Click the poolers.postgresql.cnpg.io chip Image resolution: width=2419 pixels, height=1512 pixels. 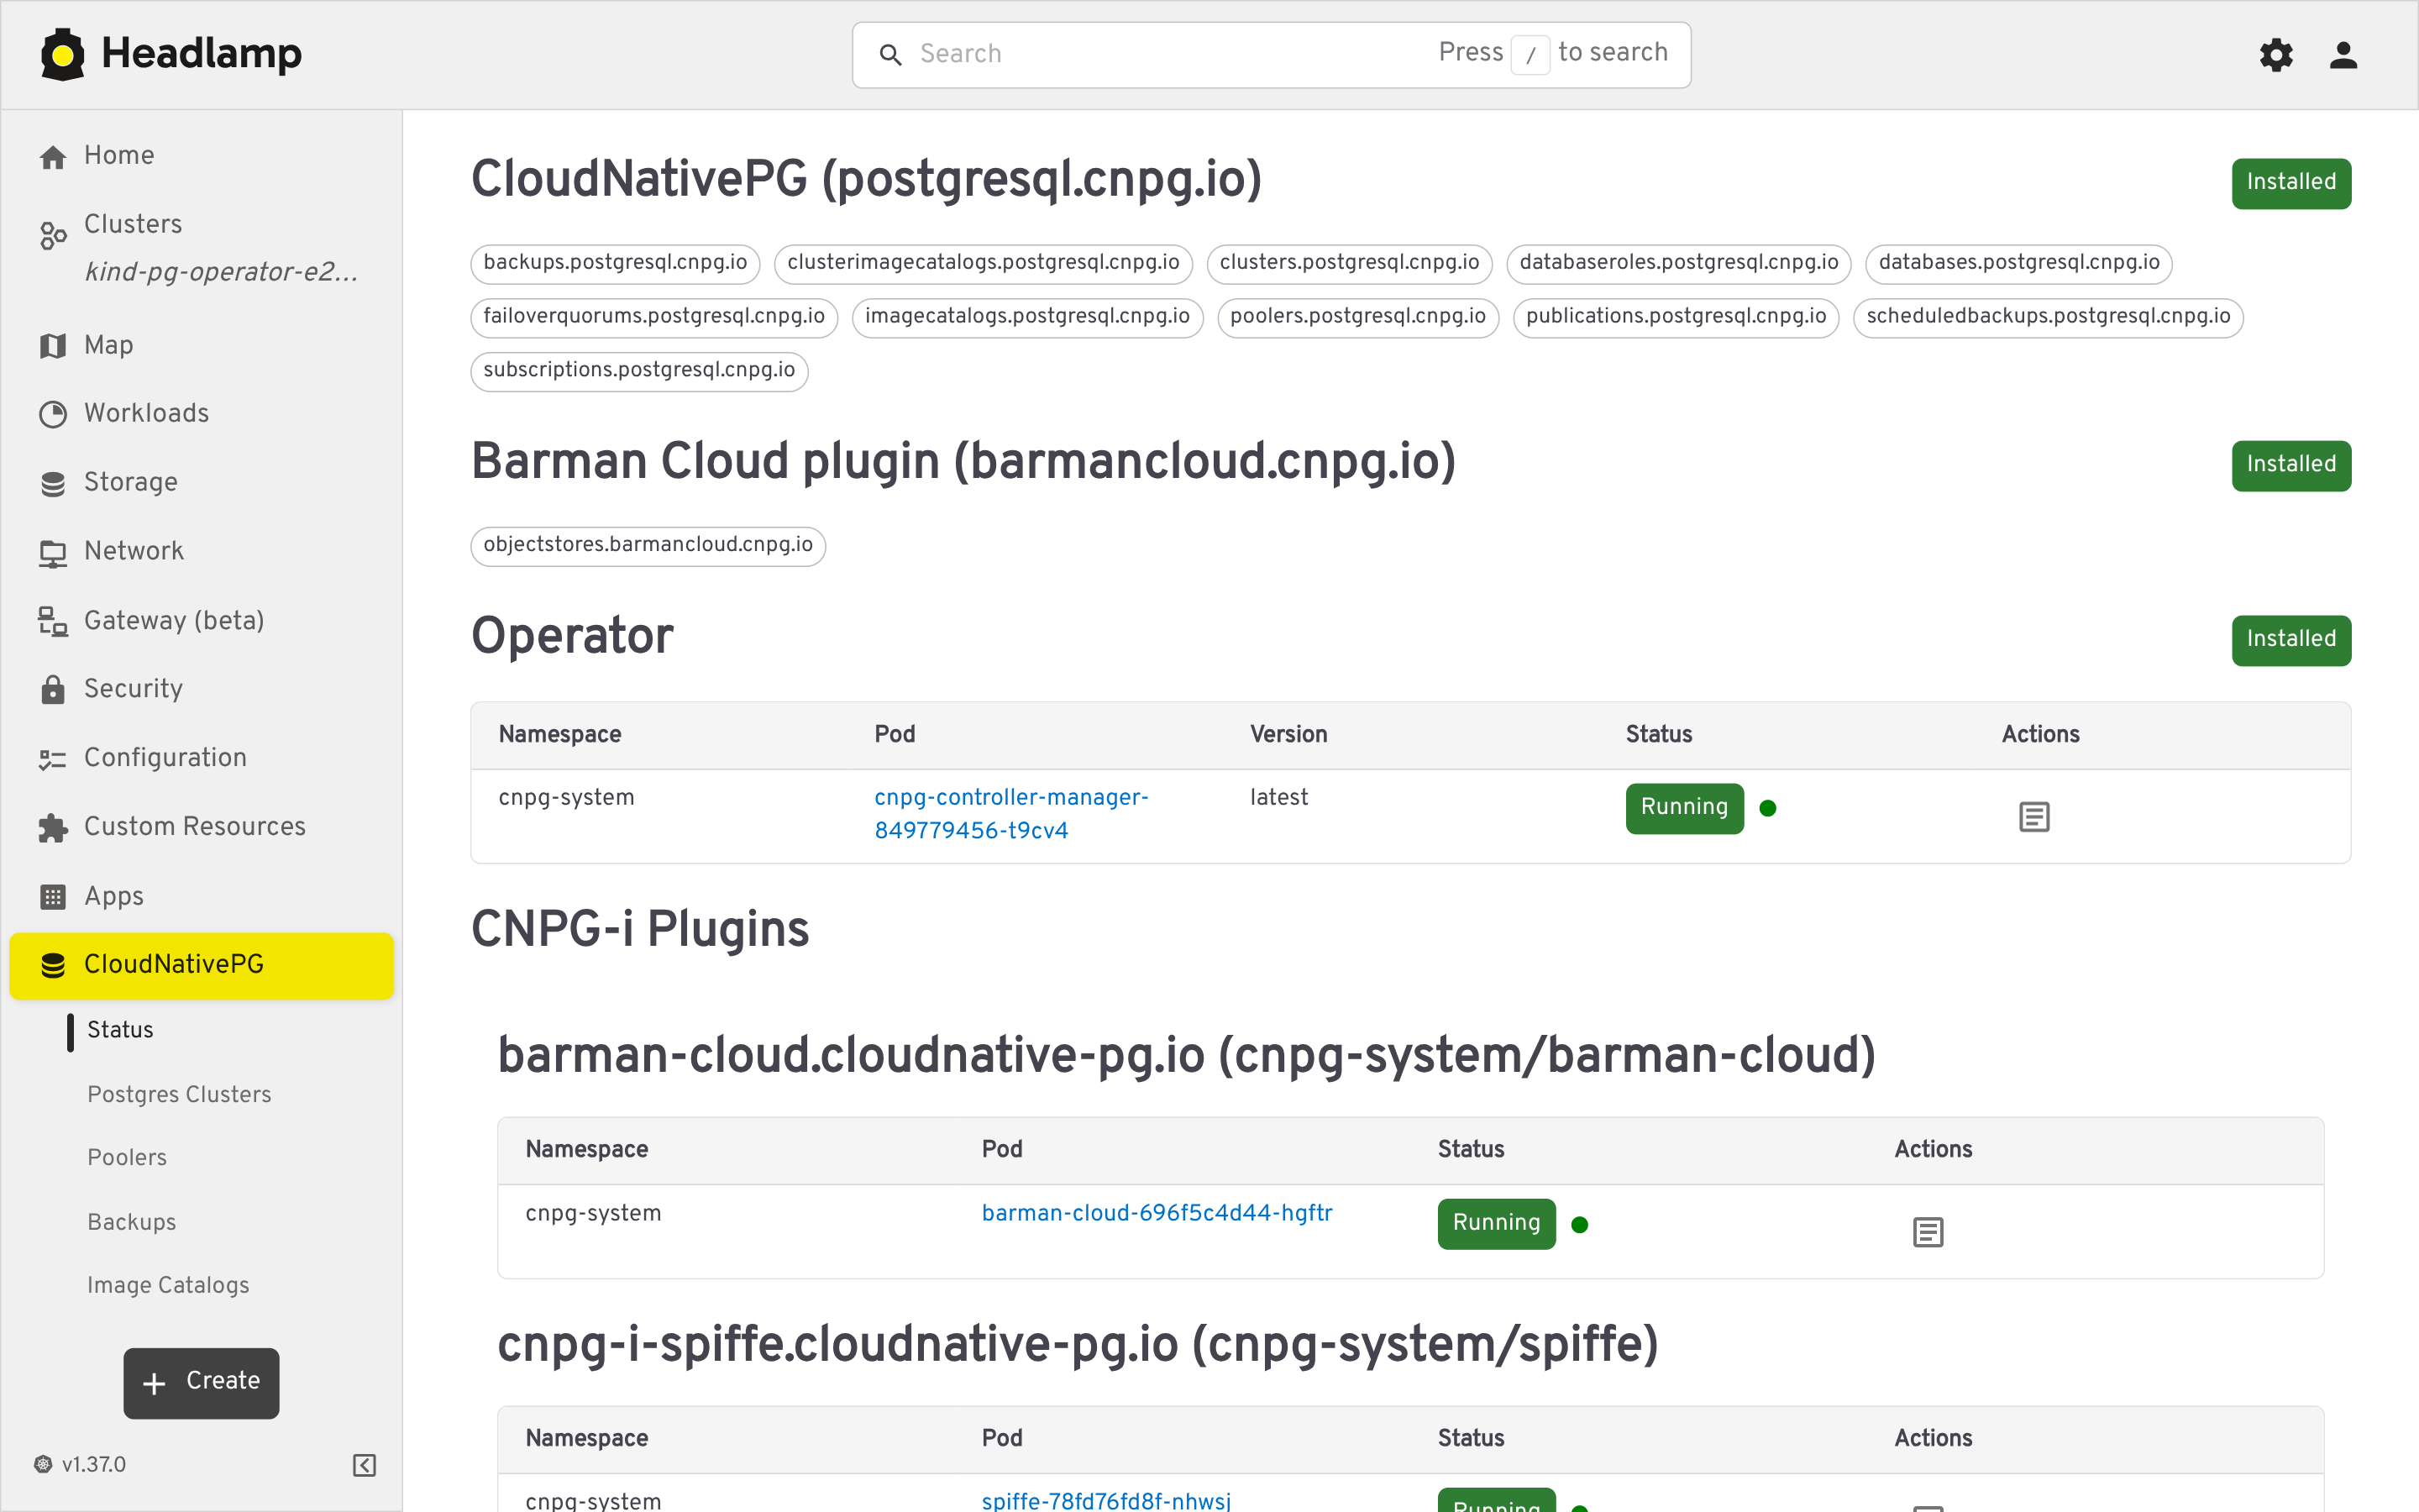(x=1358, y=317)
